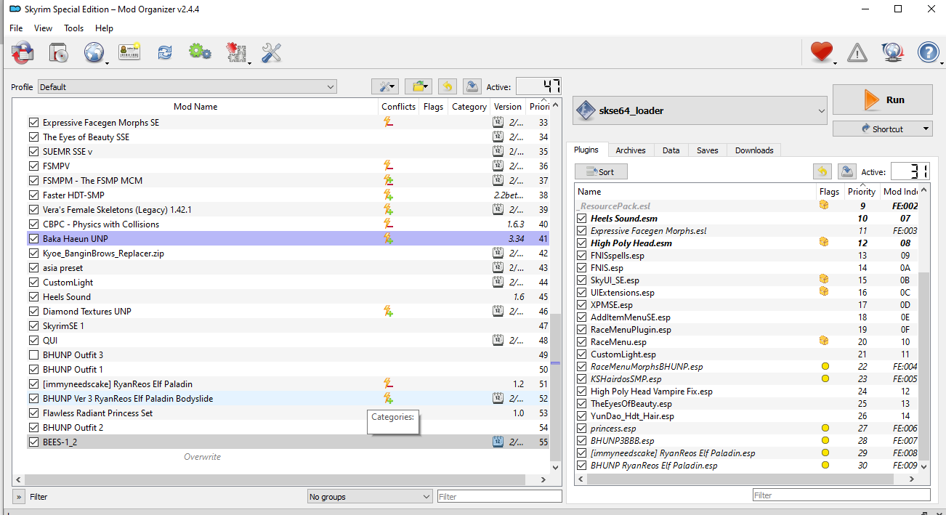Click the Update globe icon
946x515 pixels.
point(892,52)
